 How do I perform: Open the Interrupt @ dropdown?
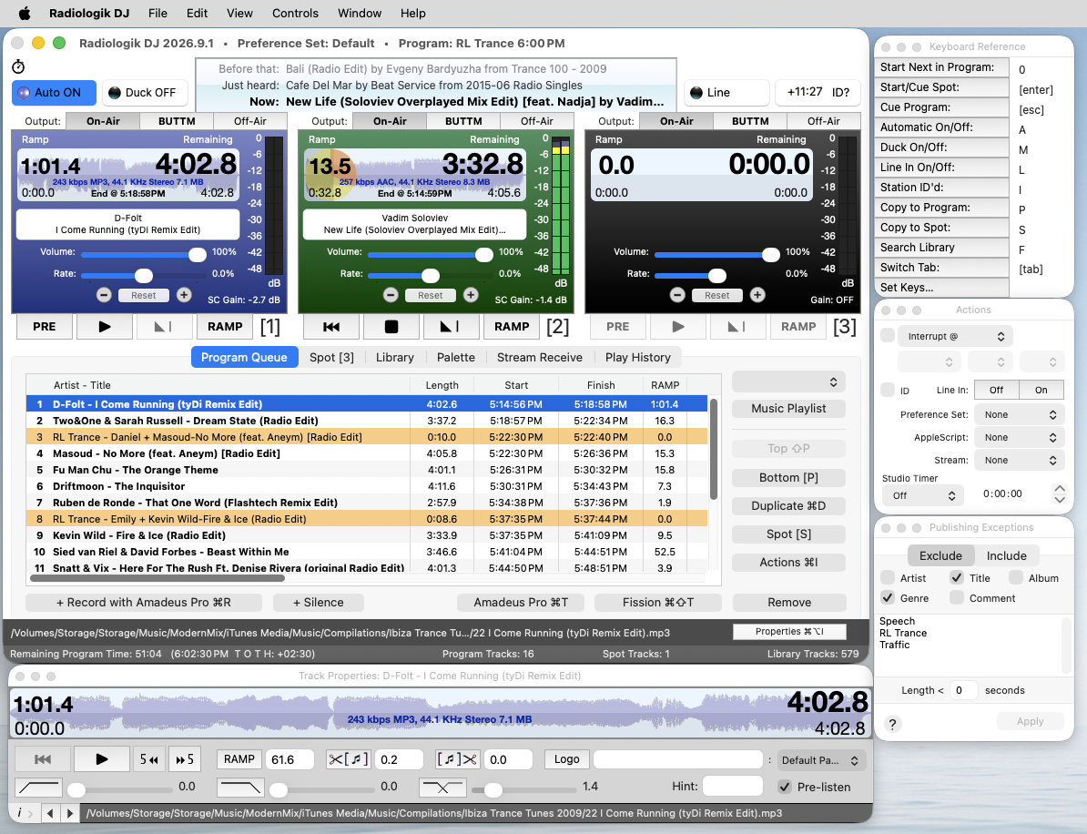pos(955,336)
